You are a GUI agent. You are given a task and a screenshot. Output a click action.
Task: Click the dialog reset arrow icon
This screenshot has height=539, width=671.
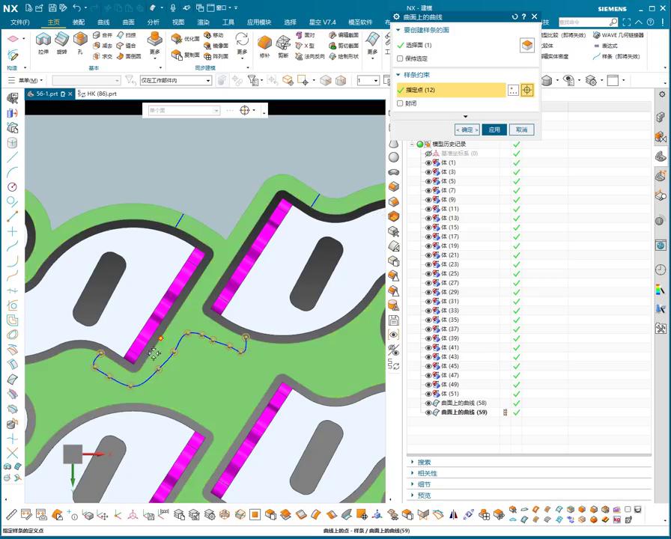pos(514,16)
